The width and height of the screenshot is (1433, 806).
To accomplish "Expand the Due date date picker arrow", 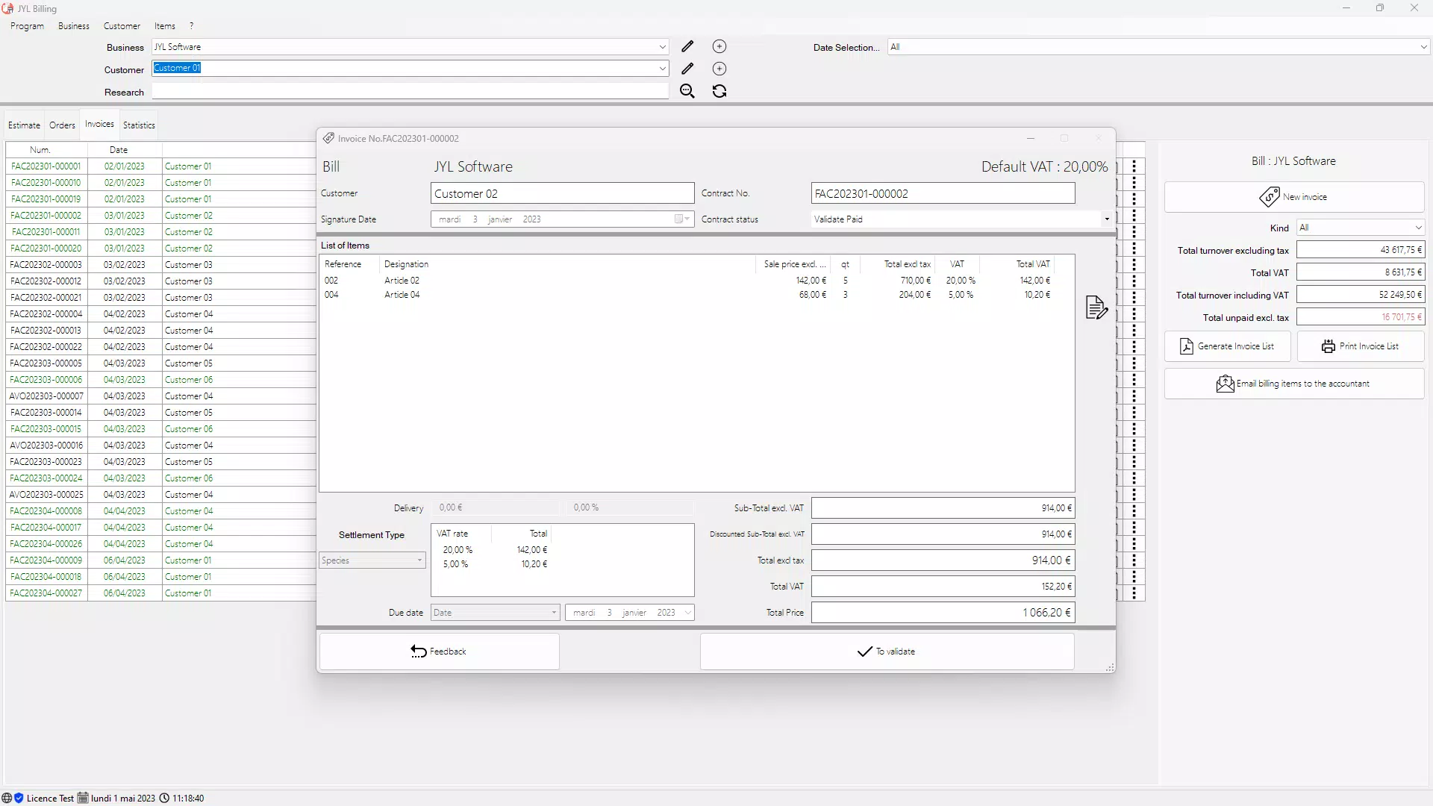I will (687, 613).
